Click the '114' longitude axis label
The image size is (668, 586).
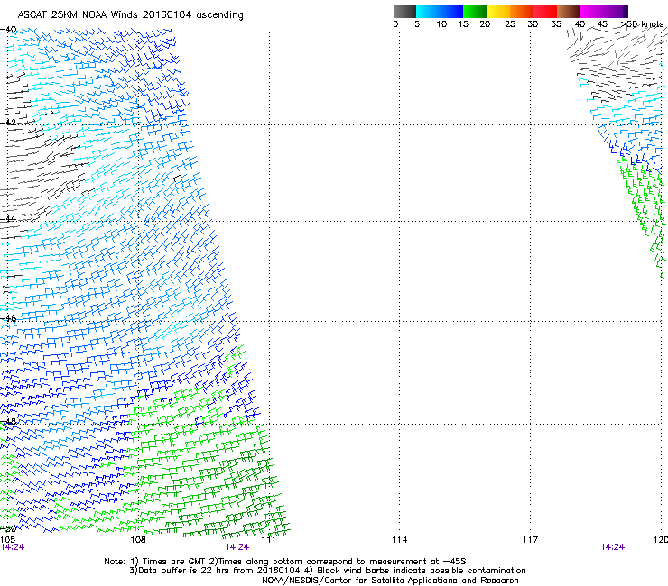399,540
